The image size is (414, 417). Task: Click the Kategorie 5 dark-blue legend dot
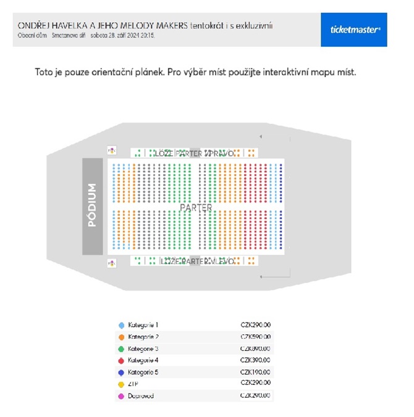pyautogui.click(x=121, y=373)
